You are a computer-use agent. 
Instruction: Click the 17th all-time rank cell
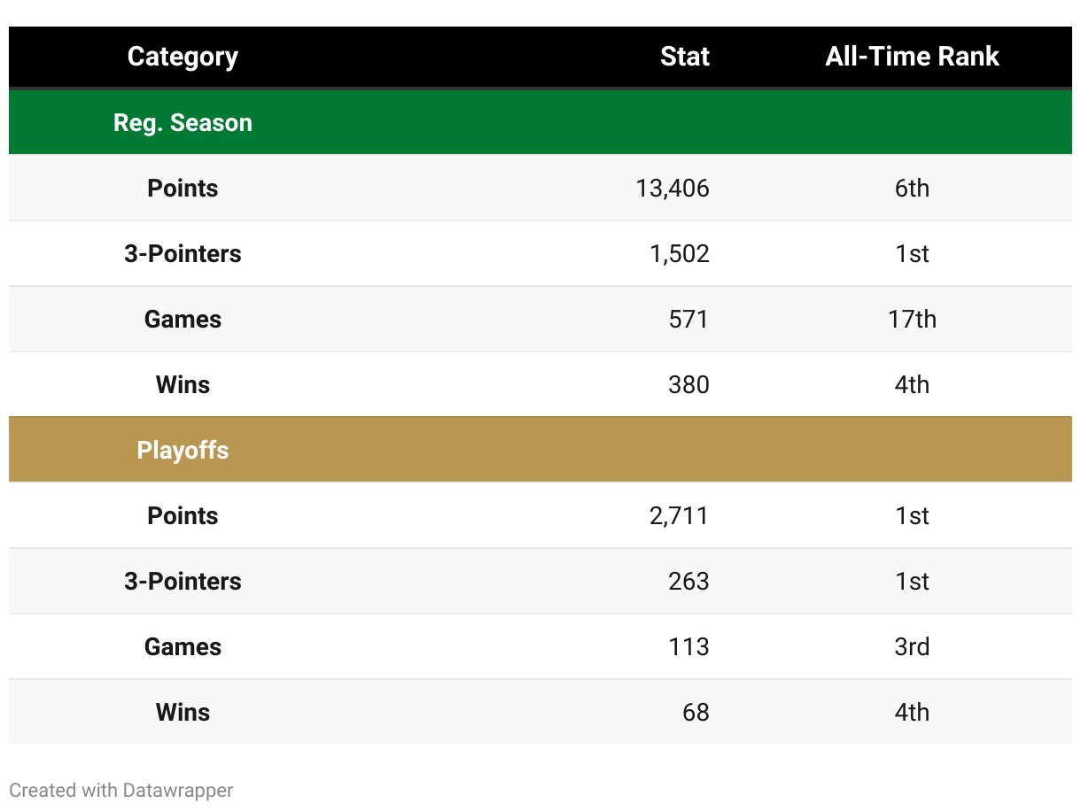[x=912, y=319]
